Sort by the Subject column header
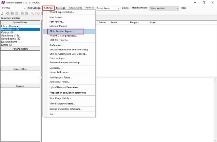217x142 pixels. tap(153, 22)
